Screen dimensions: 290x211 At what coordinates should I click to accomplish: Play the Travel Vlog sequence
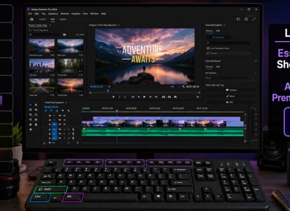pos(144,97)
